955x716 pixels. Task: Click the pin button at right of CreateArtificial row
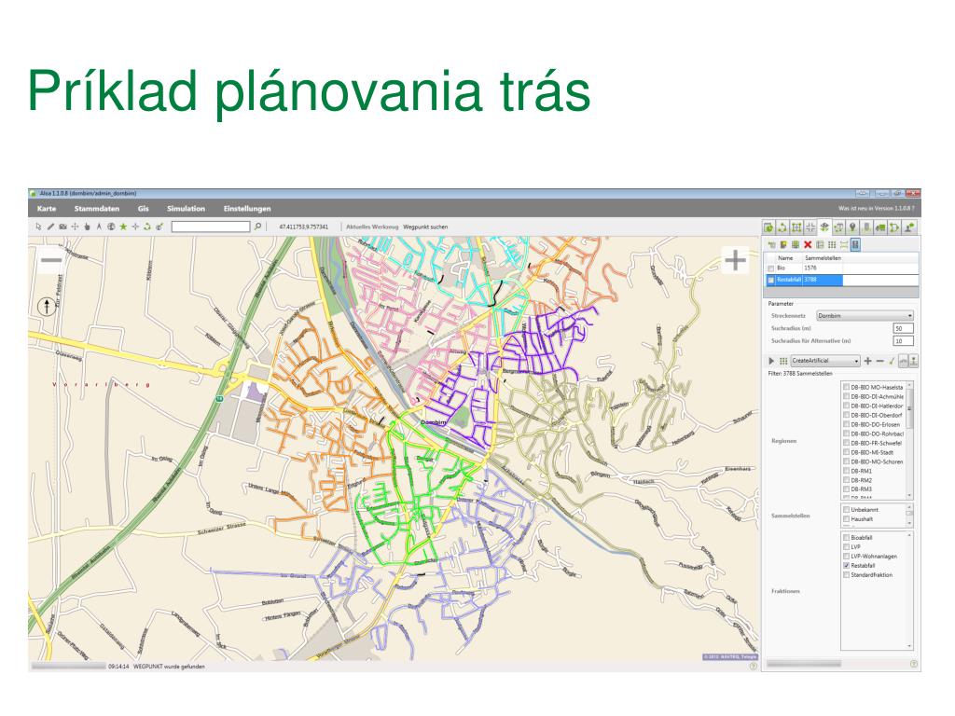click(x=914, y=361)
